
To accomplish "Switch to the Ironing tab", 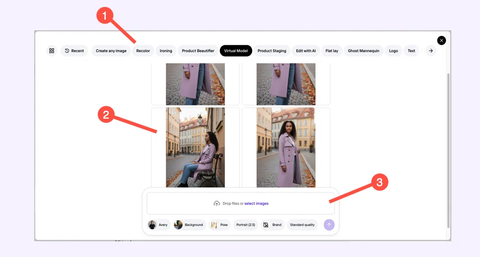I will (x=166, y=51).
